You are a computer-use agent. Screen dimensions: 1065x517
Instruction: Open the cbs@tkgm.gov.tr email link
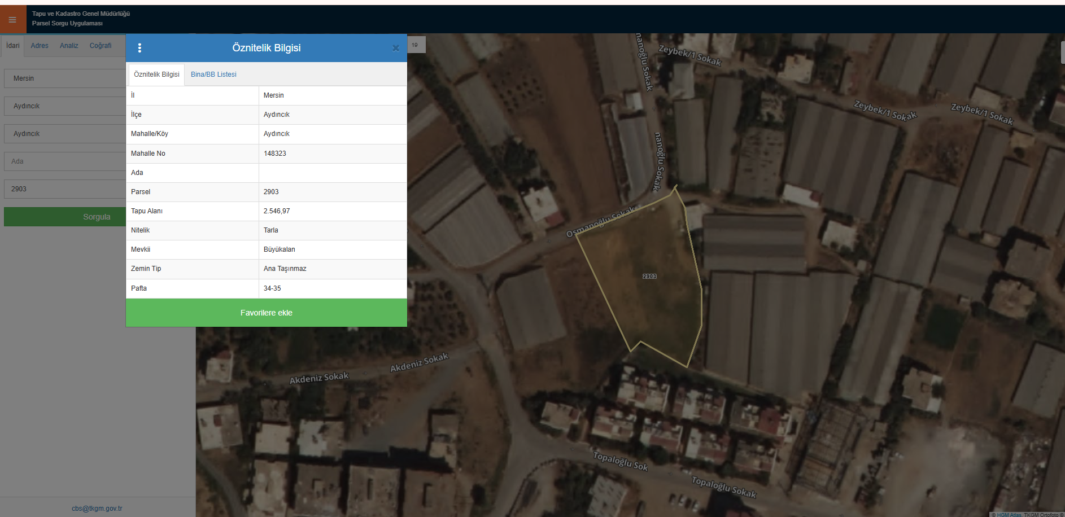(x=97, y=509)
